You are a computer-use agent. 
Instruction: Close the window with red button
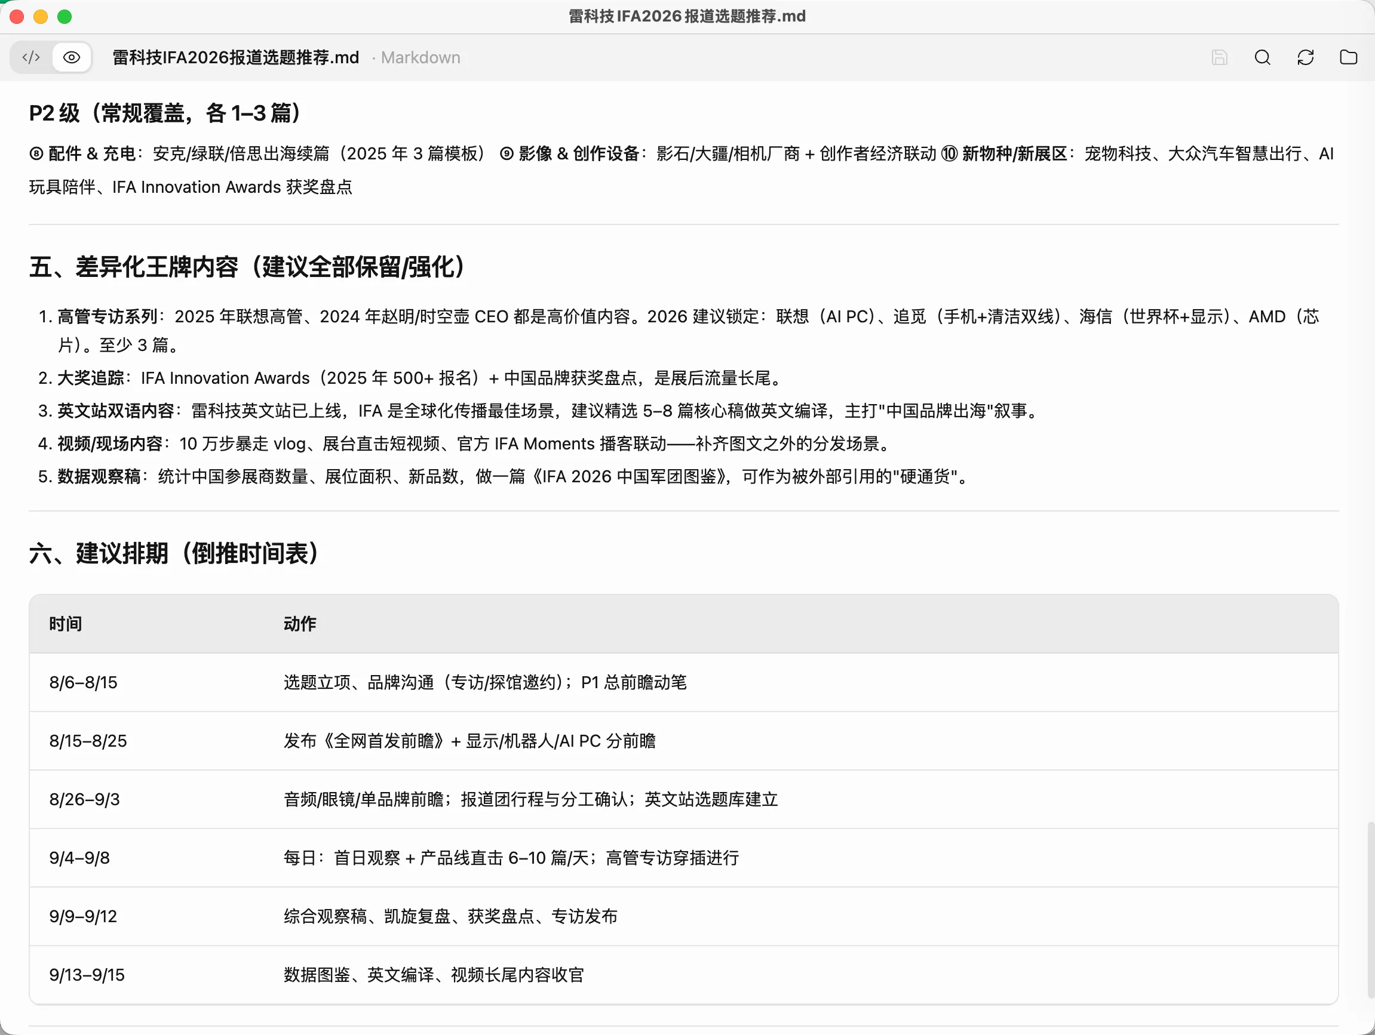coord(17,17)
